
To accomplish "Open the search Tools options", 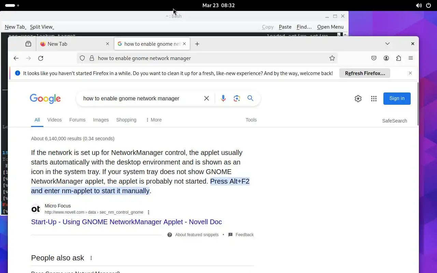I will coord(251,120).
